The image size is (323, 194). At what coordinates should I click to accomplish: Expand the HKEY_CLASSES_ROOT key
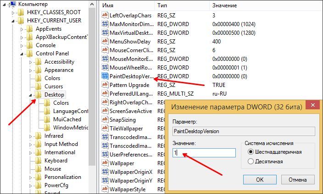tap(13, 13)
